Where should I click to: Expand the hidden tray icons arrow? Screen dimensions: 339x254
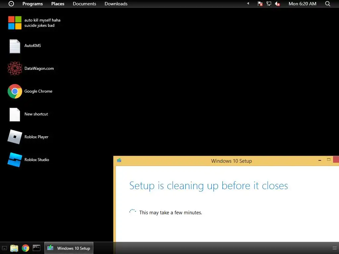tap(248, 3)
